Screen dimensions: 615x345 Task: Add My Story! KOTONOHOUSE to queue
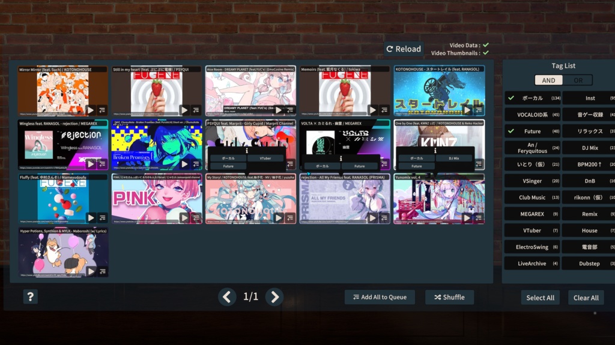290,218
